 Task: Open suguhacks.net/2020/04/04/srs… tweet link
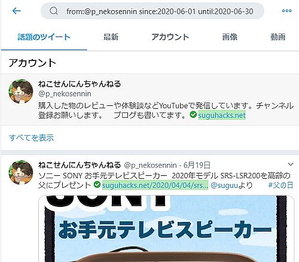coord(155,185)
